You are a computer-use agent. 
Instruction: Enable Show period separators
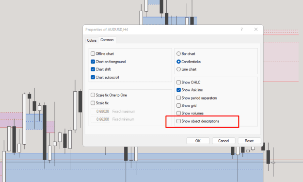point(178,98)
